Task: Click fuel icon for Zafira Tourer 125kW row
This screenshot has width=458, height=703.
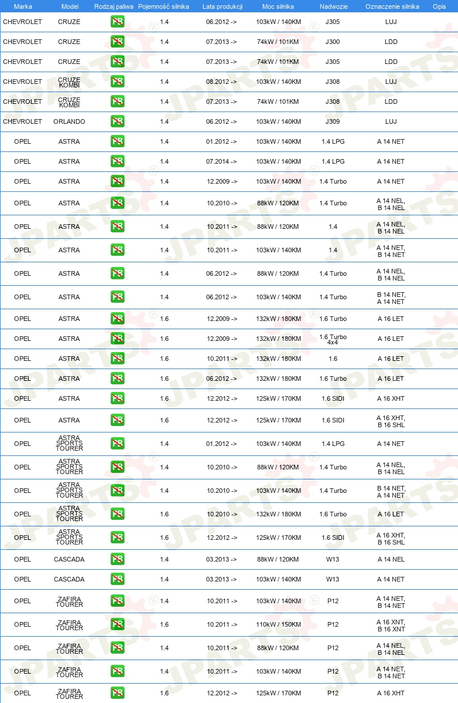Action: [x=118, y=692]
